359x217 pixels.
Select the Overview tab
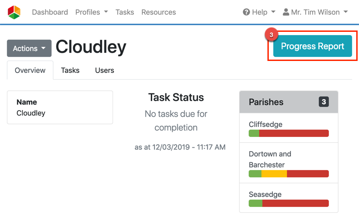(x=30, y=71)
